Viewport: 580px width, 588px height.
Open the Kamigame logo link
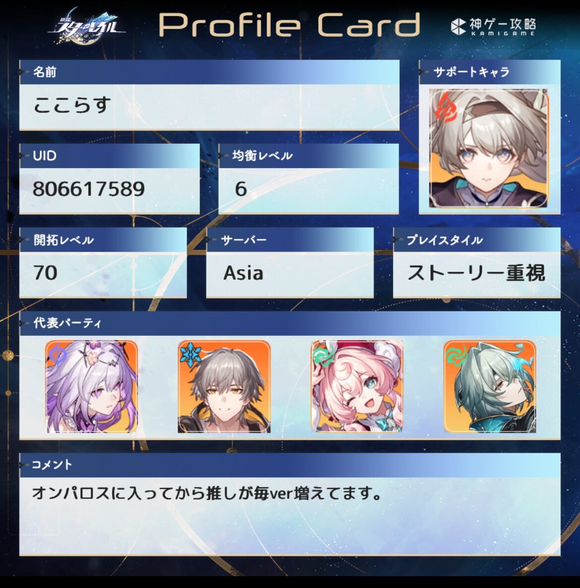coord(493,27)
